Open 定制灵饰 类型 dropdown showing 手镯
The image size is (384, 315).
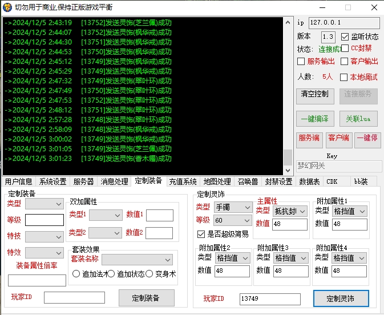point(233,207)
